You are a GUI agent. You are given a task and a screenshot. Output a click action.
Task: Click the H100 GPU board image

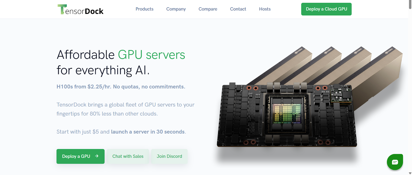[287, 115]
